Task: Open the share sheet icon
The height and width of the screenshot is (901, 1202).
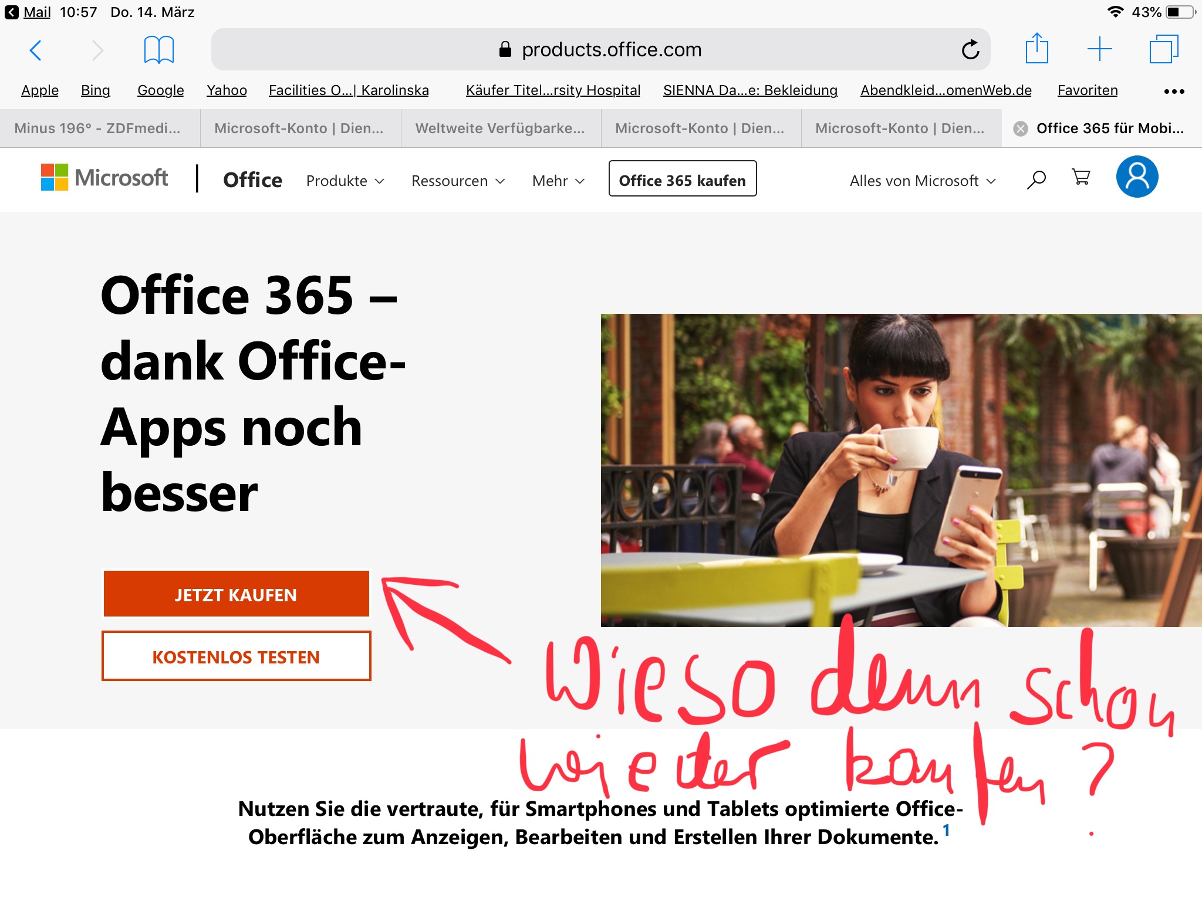Action: 1037,49
